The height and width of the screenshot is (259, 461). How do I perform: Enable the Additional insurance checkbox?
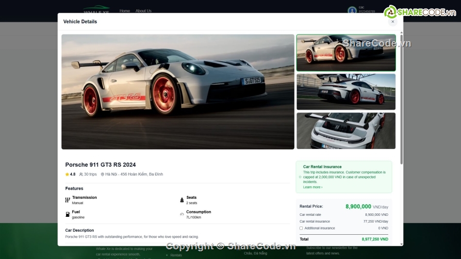click(x=301, y=228)
